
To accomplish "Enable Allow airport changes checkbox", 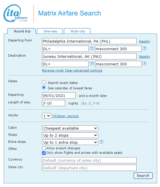I will (x=44, y=148).
